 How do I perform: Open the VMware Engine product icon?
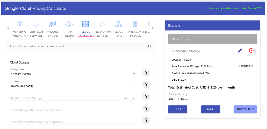[52, 24]
